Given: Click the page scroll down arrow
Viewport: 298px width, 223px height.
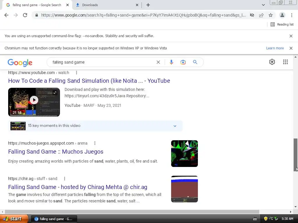Looking at the screenshot, I should point(296,207).
